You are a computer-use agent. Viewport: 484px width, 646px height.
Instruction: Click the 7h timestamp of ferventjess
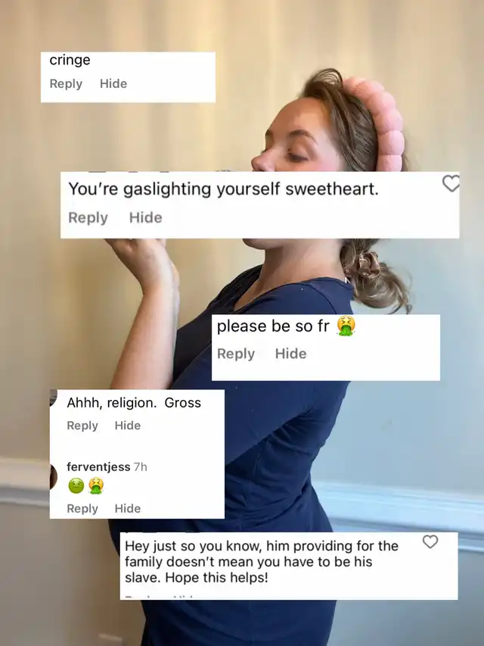[141, 467]
